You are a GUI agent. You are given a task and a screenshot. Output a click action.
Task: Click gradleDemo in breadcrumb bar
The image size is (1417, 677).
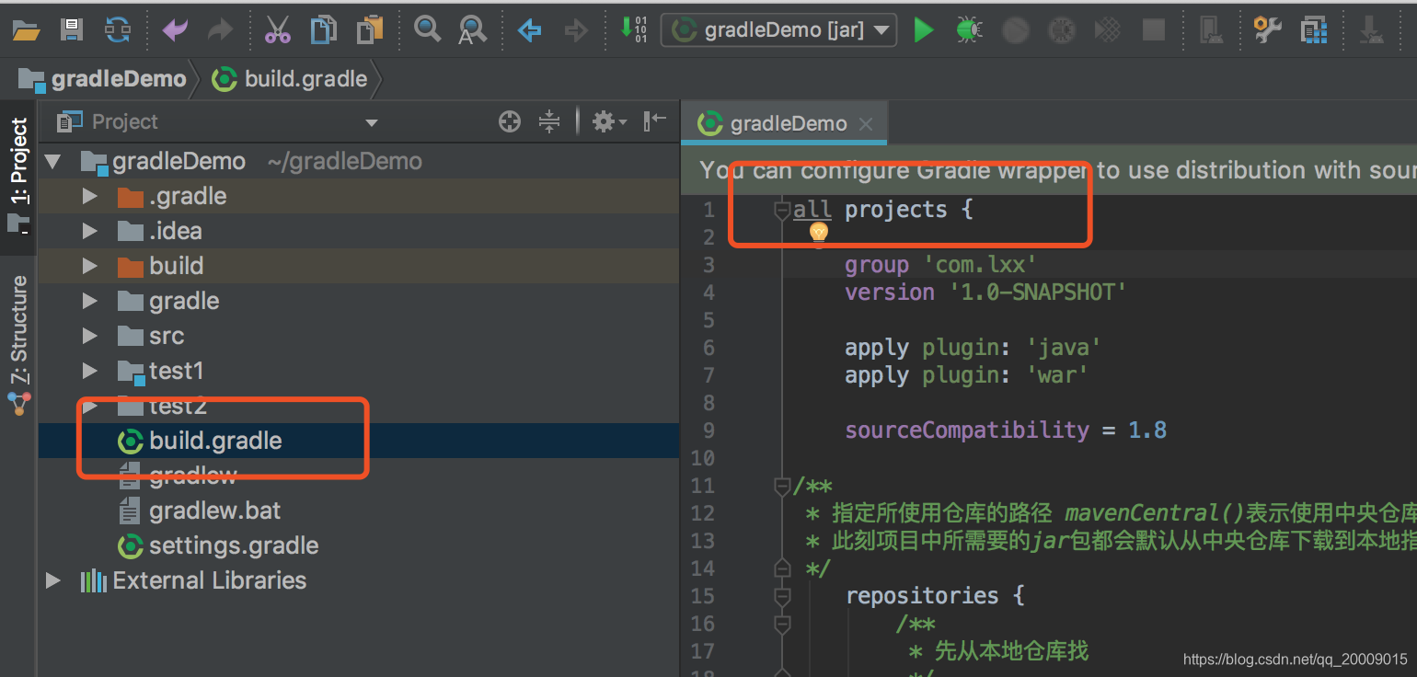102,79
